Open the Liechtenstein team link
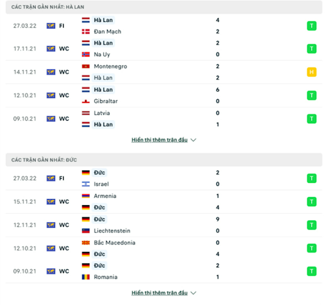This screenshot has width=331, height=305. pyautogui.click(x=112, y=231)
